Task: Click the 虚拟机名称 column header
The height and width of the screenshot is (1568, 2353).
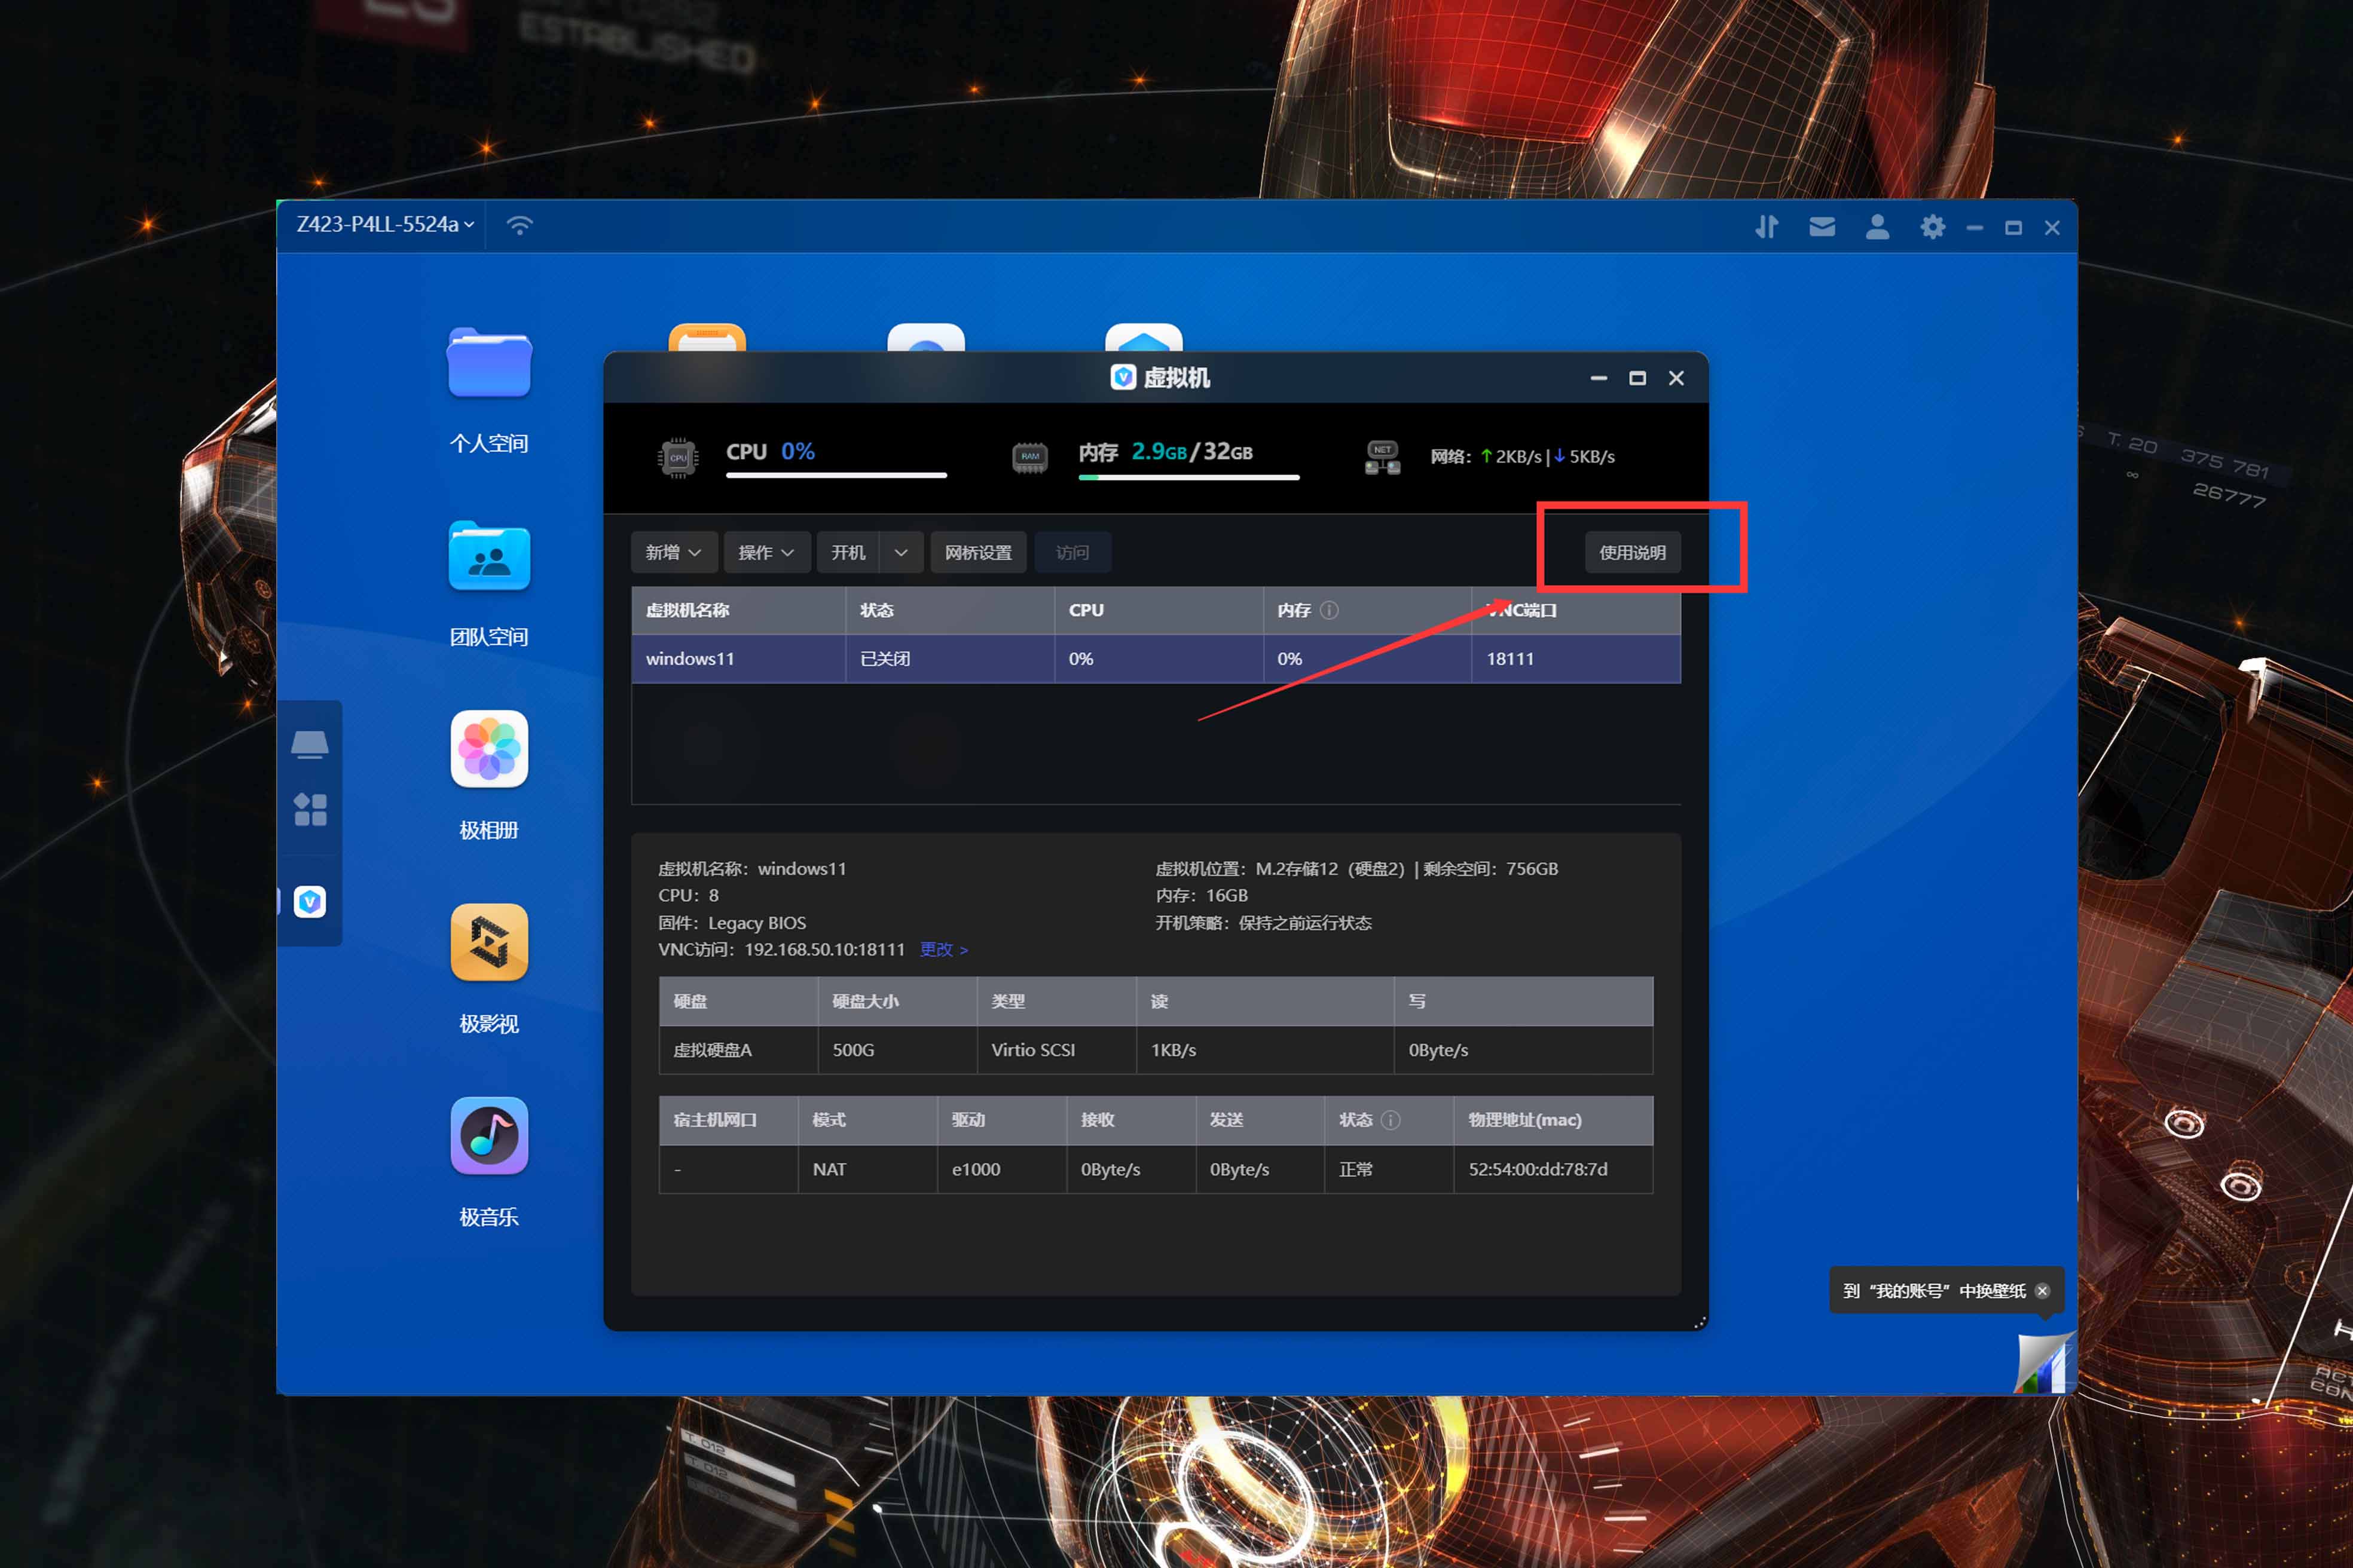Action: pyautogui.click(x=738, y=610)
